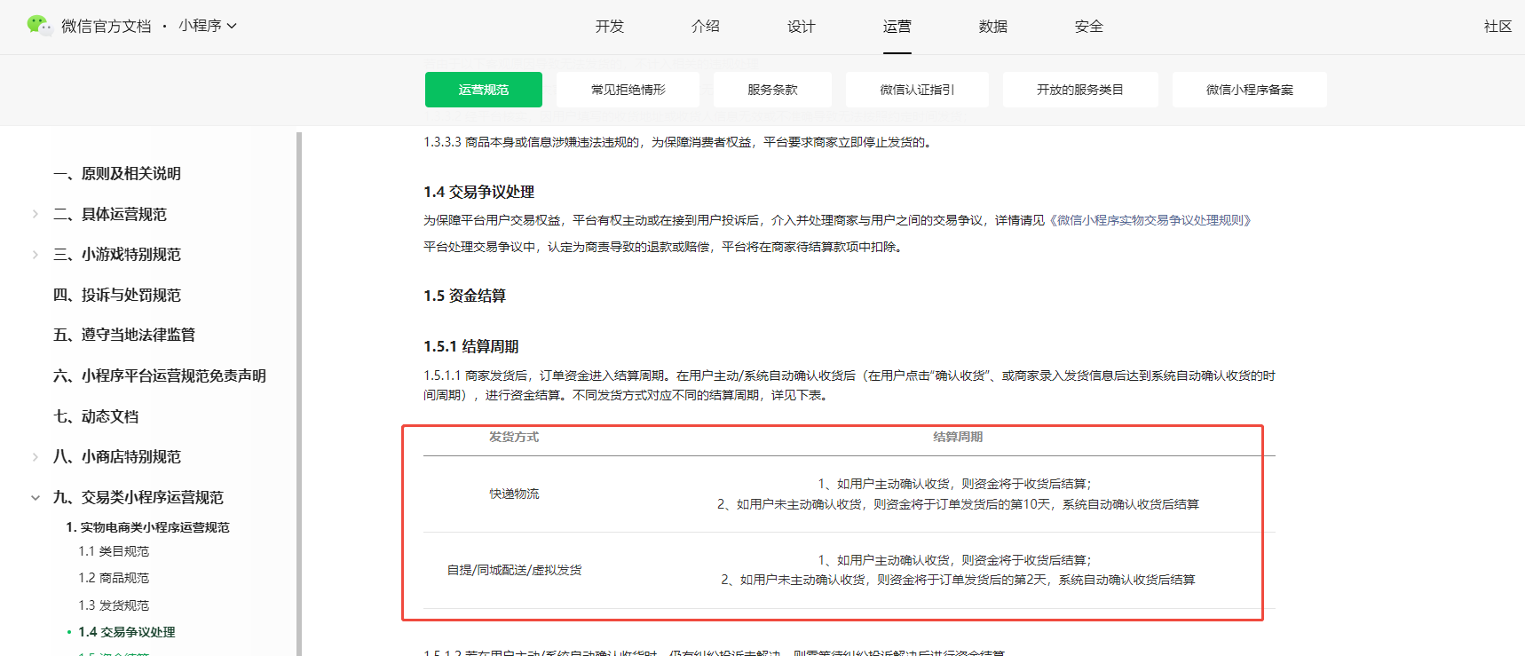Collapse the 九、交易类小程序运营规范 chevron

(36, 498)
